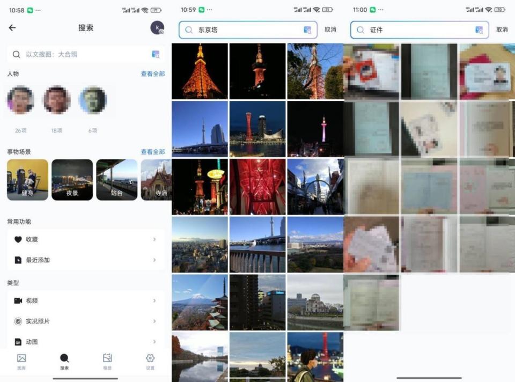Tap the 实况照片 live photo icon
The image size is (515, 382).
click(x=18, y=321)
